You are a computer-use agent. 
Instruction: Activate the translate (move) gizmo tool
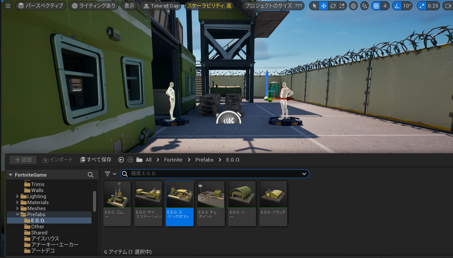pos(324,6)
